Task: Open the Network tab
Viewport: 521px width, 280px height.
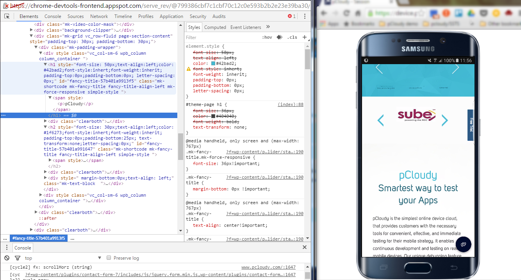Action: tap(99, 16)
